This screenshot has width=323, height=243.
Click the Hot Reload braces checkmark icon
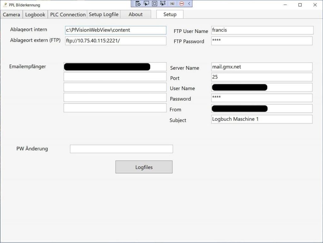[172, 4]
